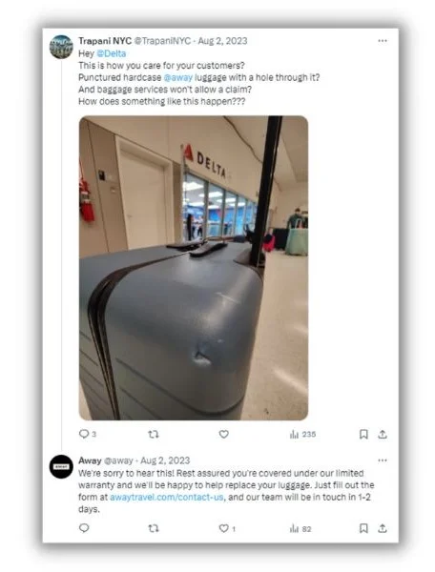Open the @away mention in tweet text
The height and width of the screenshot is (572, 435).
[x=178, y=77]
